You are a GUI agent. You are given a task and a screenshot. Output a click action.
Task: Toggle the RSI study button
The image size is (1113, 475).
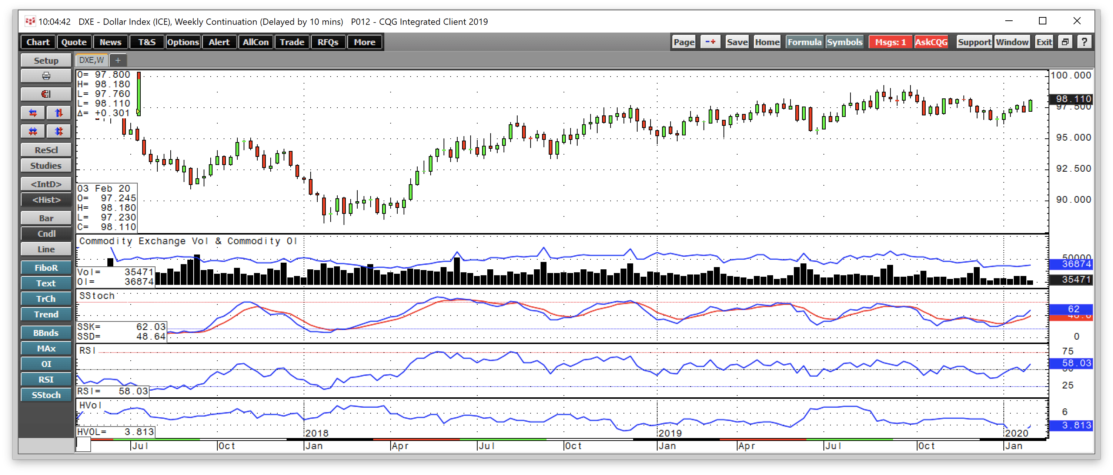tap(46, 380)
